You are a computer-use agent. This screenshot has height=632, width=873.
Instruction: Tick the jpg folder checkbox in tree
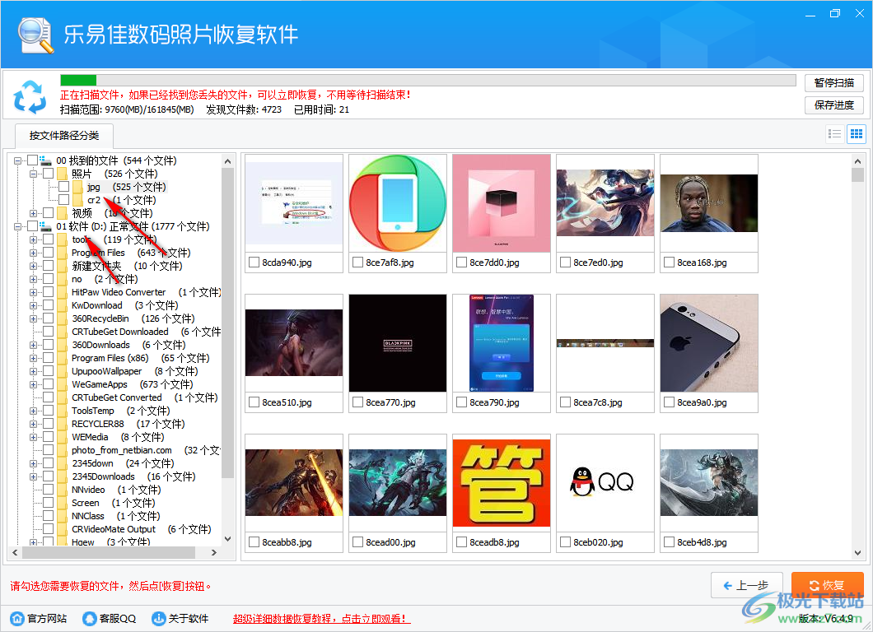pyautogui.click(x=64, y=186)
